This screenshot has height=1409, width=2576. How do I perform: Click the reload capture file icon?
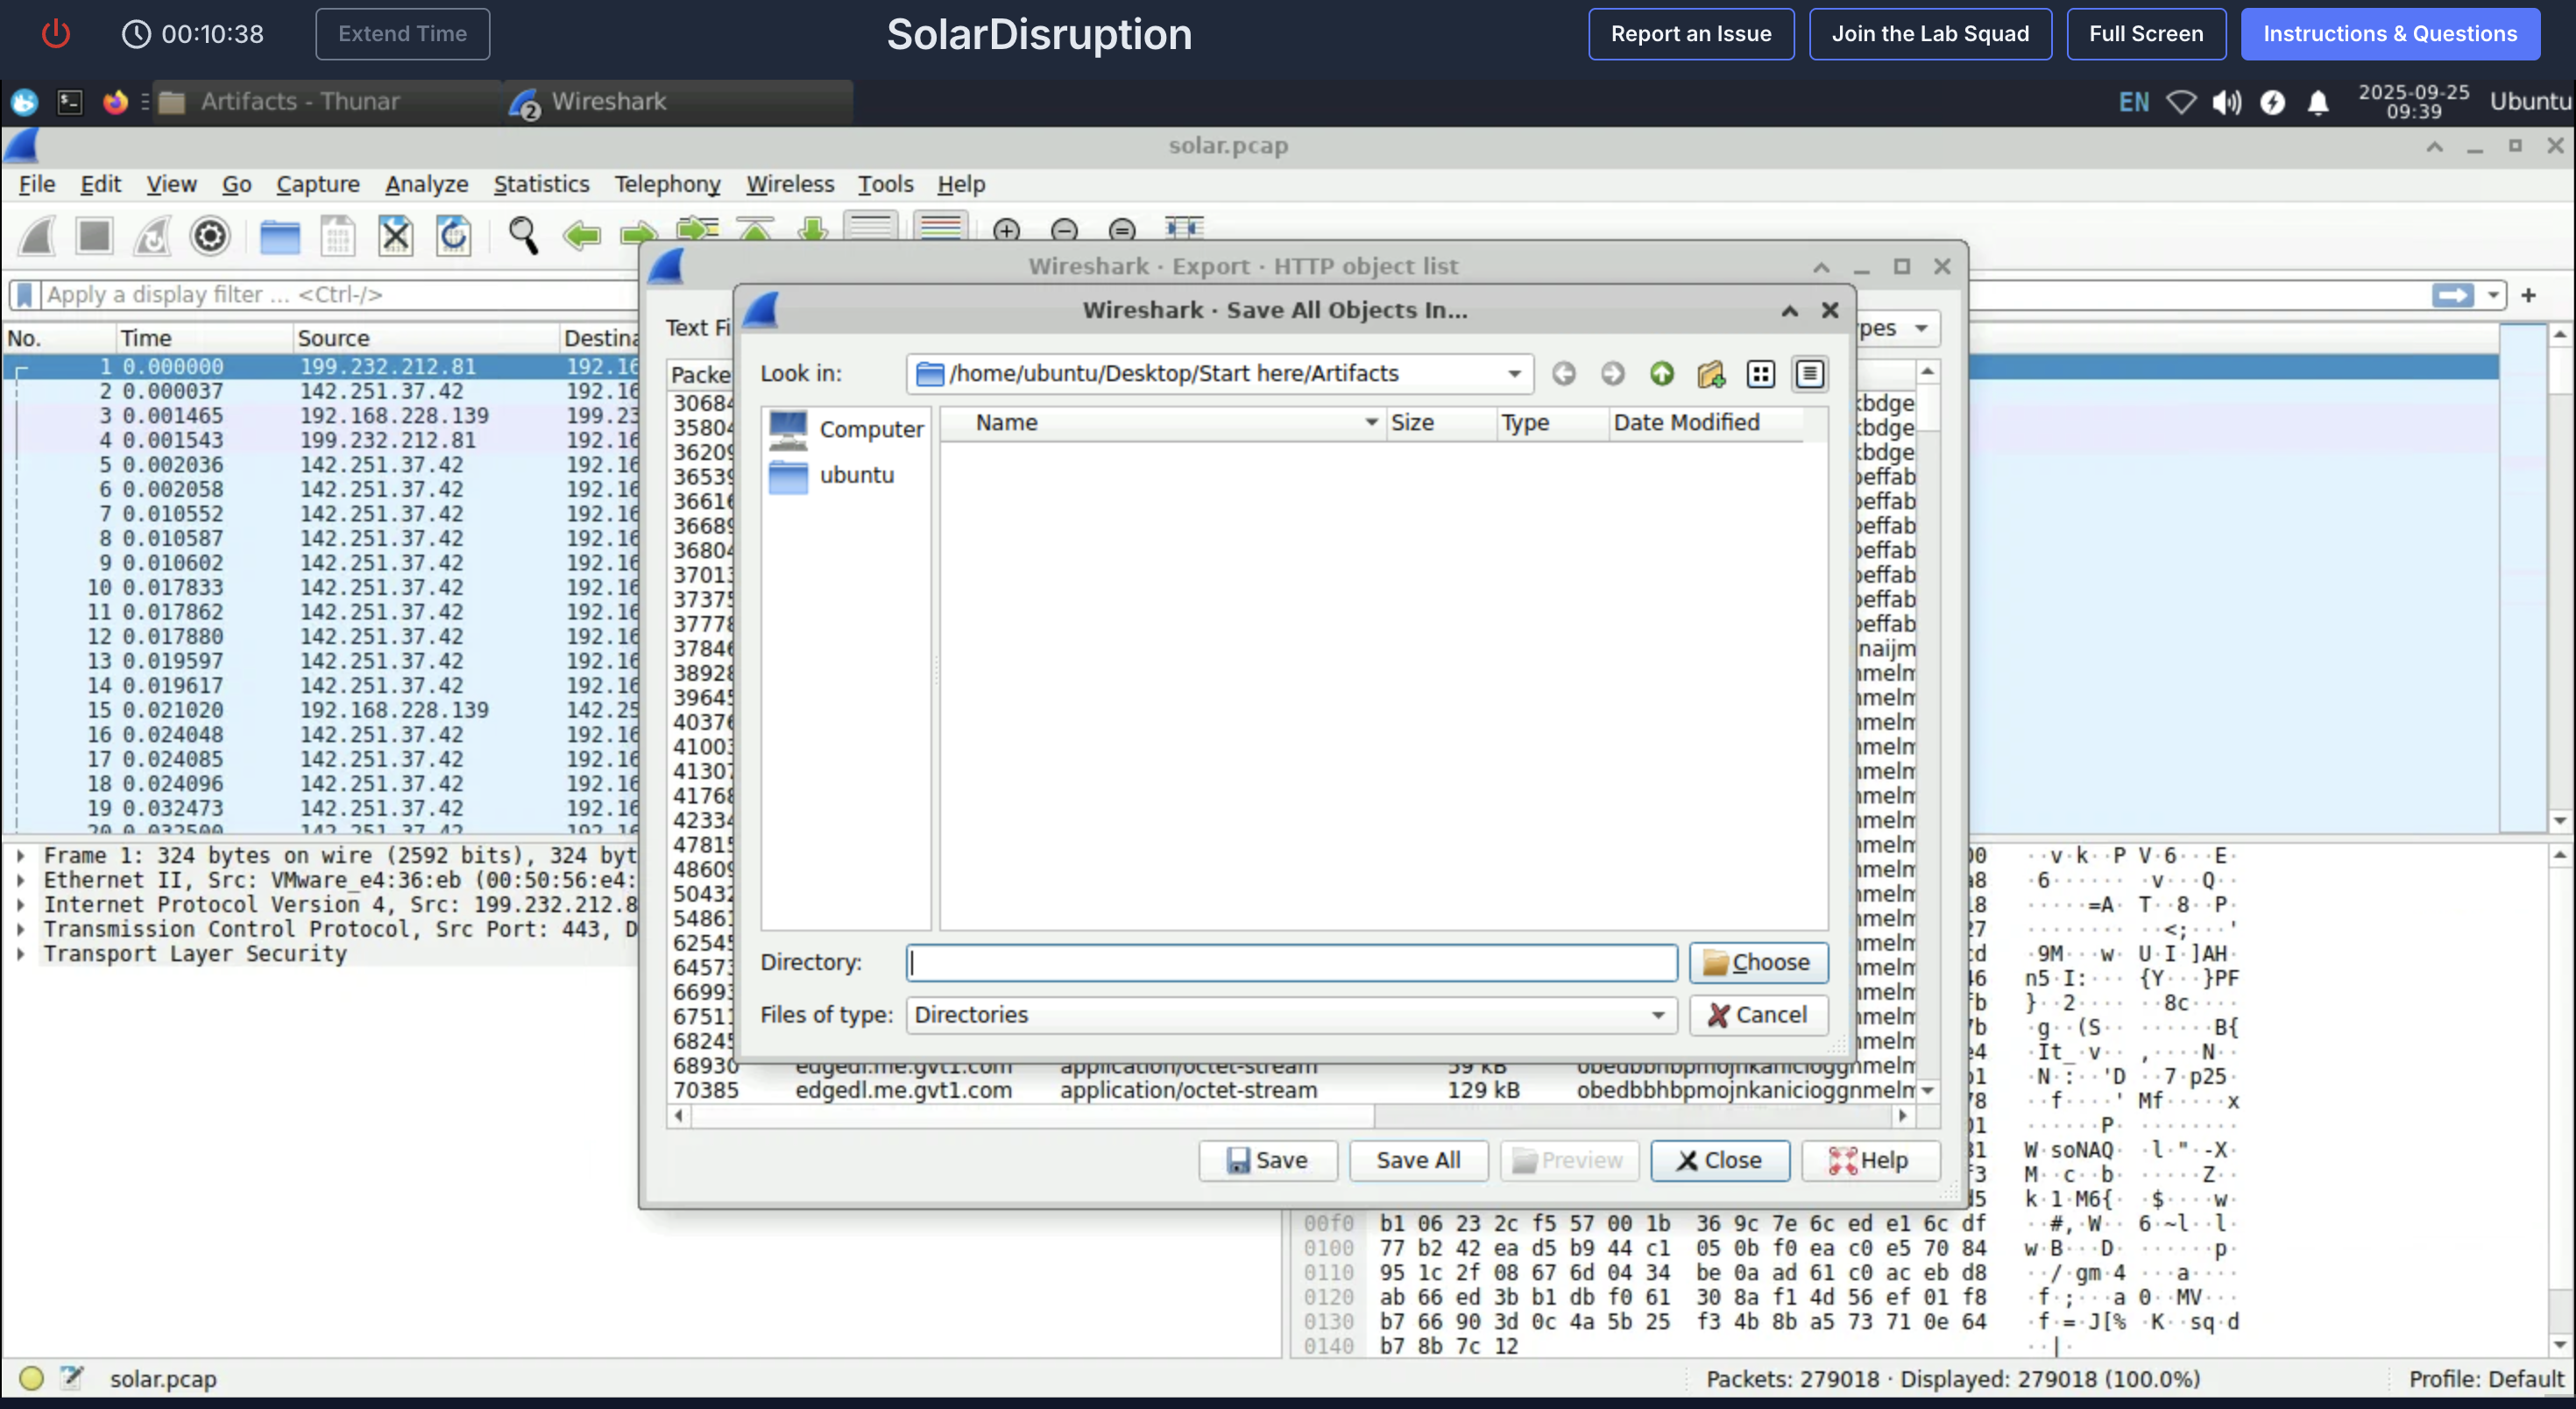pyautogui.click(x=453, y=237)
